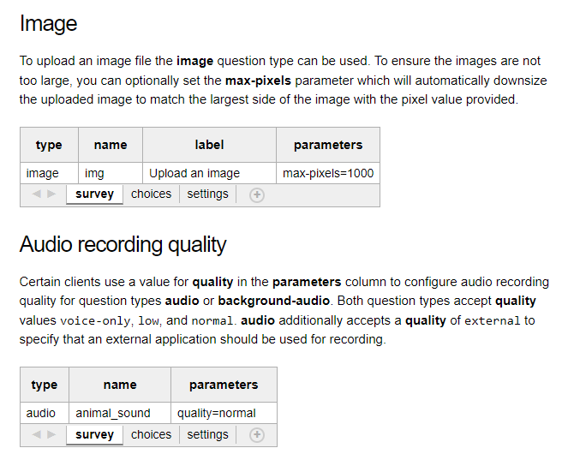
Task: Select the 'img' name cell
Action: click(111, 173)
